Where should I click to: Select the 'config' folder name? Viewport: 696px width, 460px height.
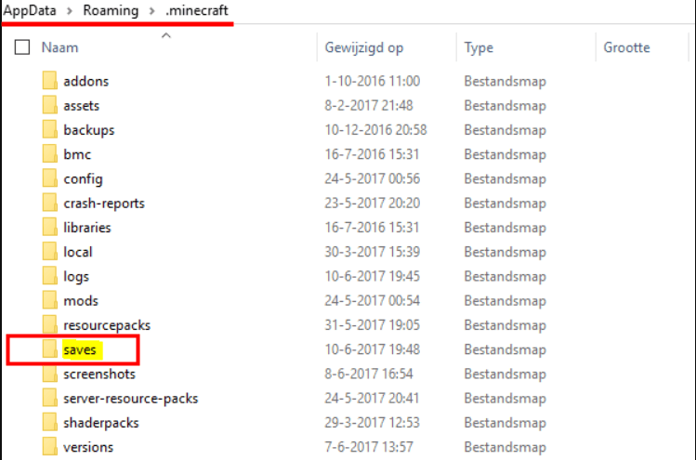[83, 179]
